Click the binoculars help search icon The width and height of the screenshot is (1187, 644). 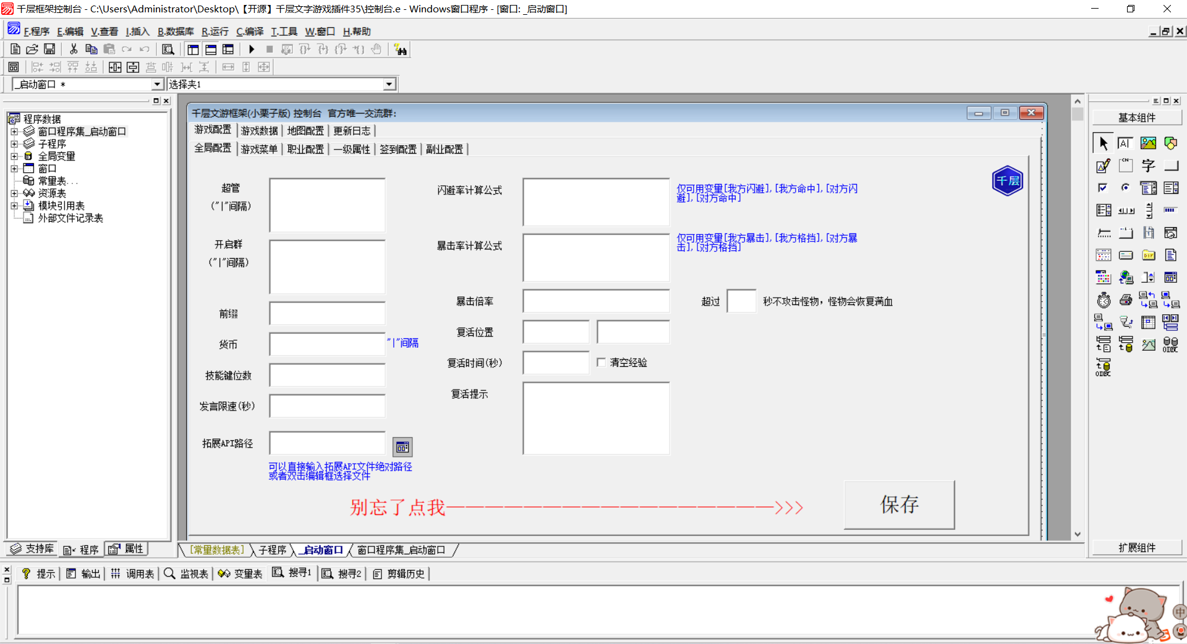coord(401,49)
